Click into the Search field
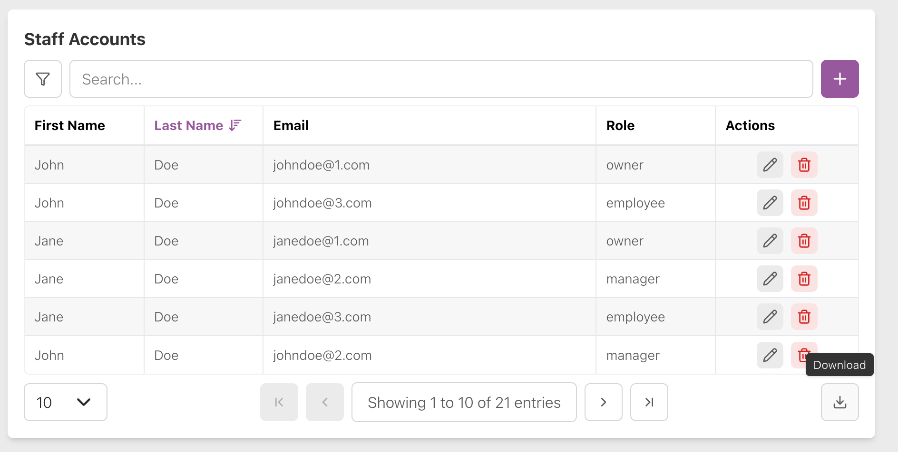 point(441,79)
